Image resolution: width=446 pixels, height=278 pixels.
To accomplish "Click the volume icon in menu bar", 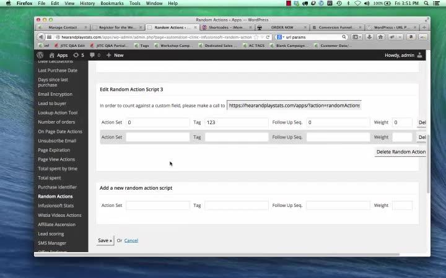I will pyautogui.click(x=367, y=4).
